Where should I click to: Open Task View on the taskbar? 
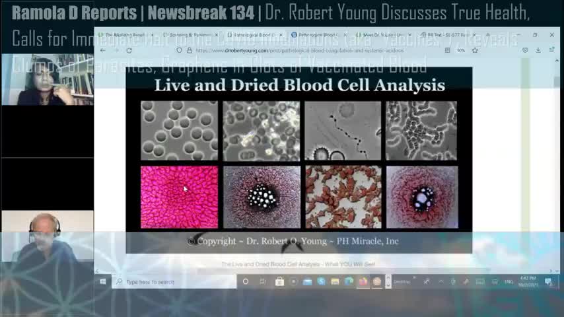tap(263, 282)
